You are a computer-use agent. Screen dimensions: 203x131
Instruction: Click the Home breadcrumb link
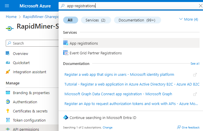coord(11,17)
